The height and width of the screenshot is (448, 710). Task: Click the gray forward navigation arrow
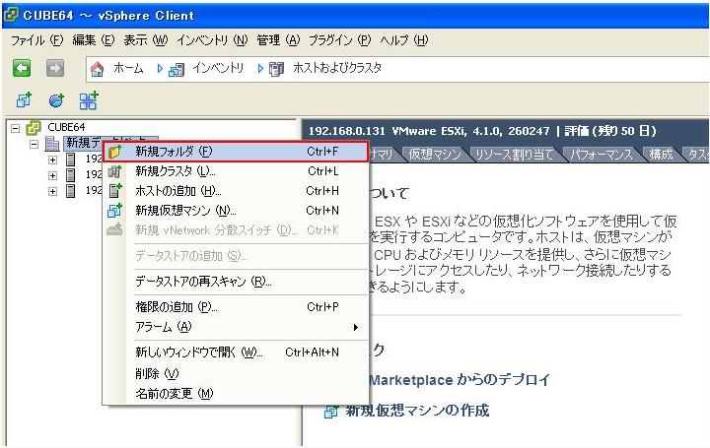55,69
